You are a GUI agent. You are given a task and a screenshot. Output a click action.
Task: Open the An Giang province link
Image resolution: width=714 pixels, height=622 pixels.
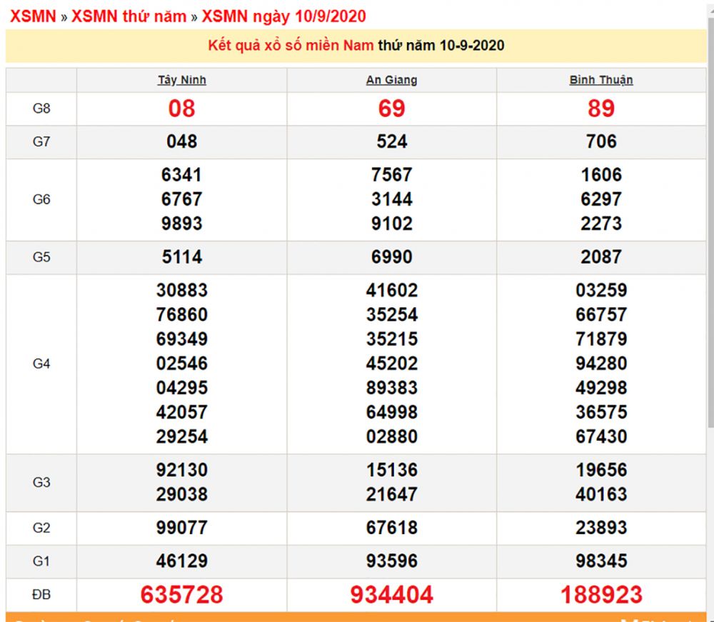[391, 80]
